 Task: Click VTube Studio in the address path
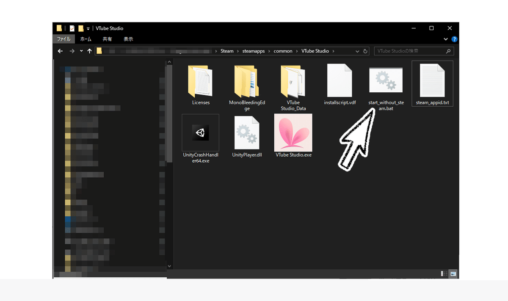[315, 51]
